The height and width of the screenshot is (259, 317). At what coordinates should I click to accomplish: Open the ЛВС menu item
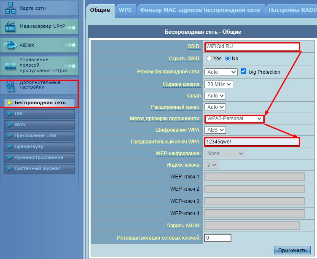[x=40, y=113]
